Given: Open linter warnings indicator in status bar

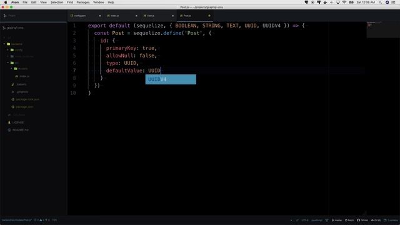Looking at the screenshot, I should point(42,220).
